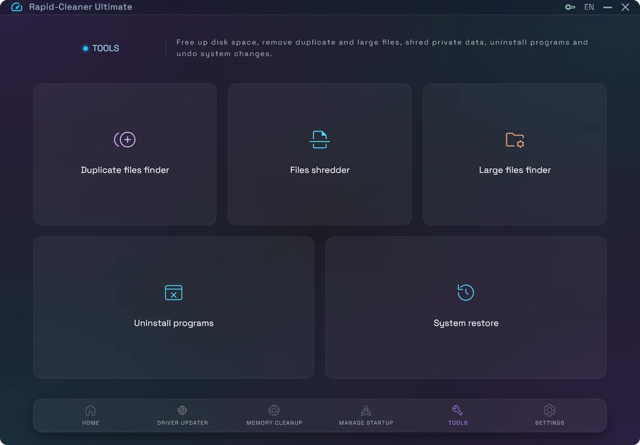Open the Large files finder label
The width and height of the screenshot is (640, 445).
[515, 170]
